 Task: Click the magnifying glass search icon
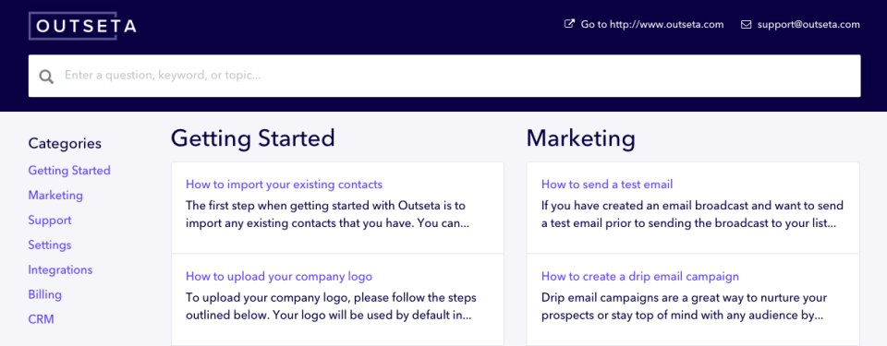pyautogui.click(x=46, y=77)
